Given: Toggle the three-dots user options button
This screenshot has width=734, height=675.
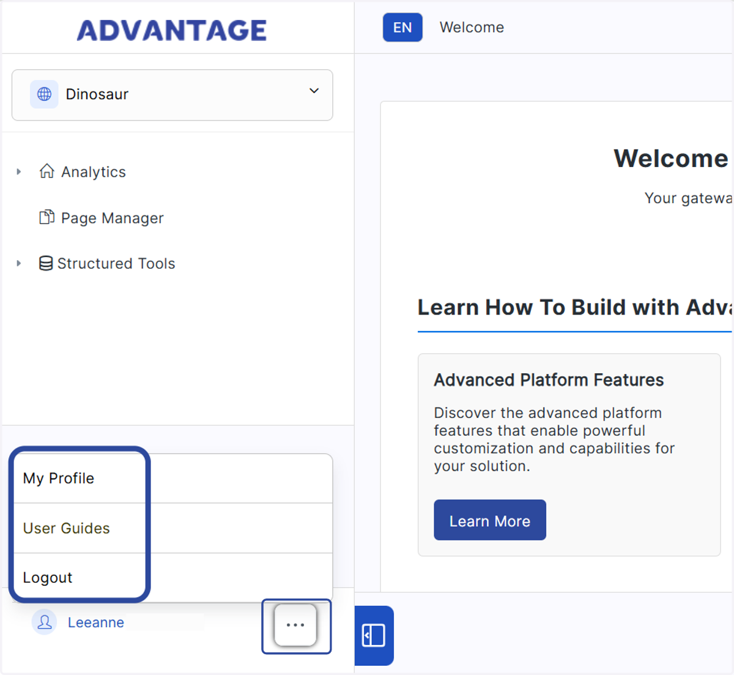Looking at the screenshot, I should point(295,625).
